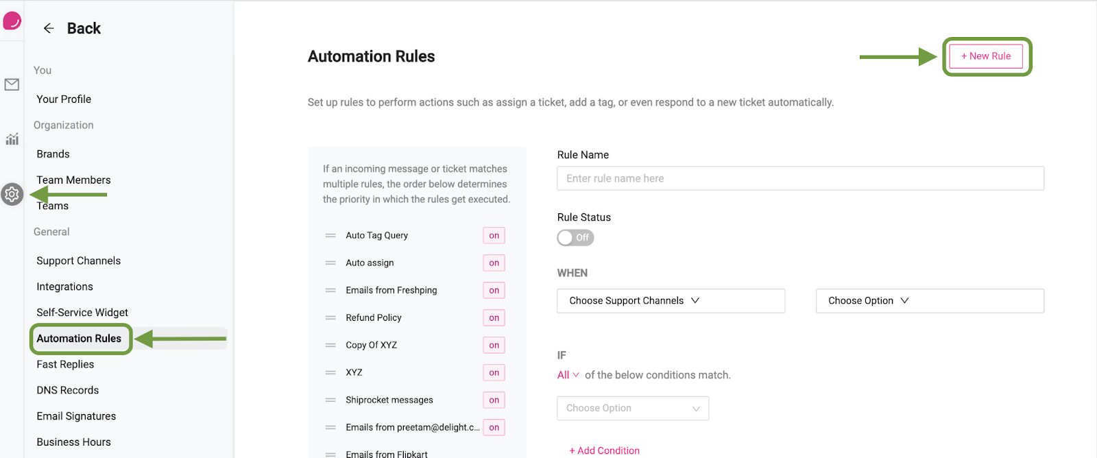Click the settings gear icon
1097x458 pixels.
click(x=12, y=195)
